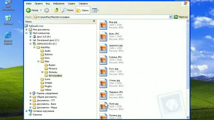Select the дорожка.jpg file icon
Image resolution: width=214 pixels, height=120 pixels.
[103, 48]
